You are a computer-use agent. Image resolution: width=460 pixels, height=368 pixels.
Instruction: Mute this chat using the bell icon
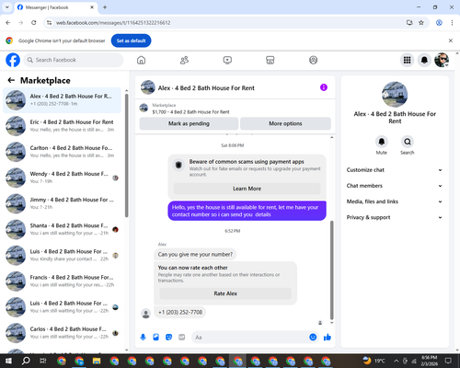point(382,142)
